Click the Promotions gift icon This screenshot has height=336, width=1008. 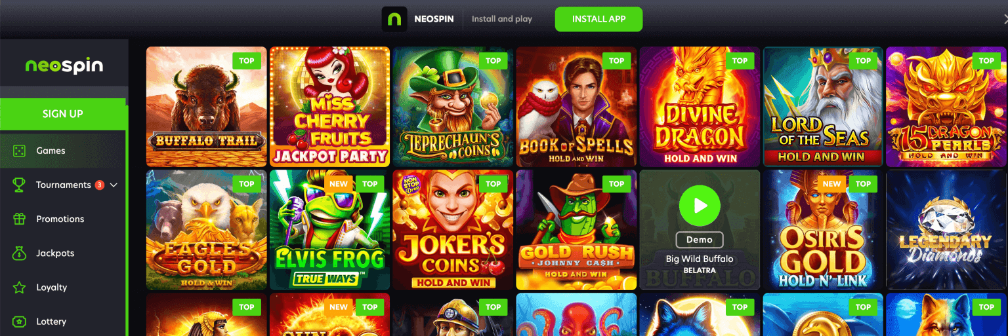(19, 219)
